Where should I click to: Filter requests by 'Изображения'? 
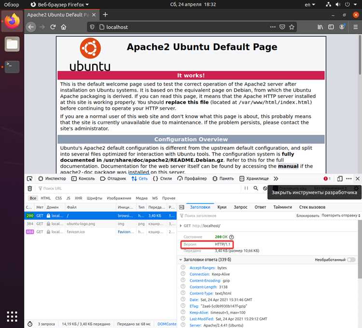tap(119, 198)
